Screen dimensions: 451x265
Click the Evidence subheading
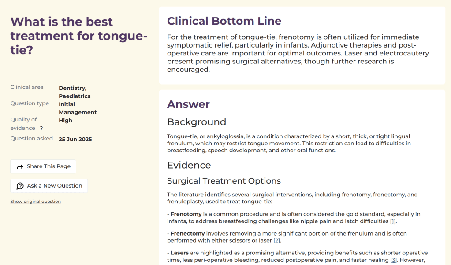(x=189, y=165)
